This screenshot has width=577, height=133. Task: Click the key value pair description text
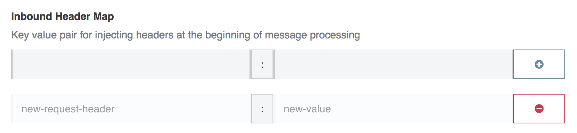(x=186, y=35)
